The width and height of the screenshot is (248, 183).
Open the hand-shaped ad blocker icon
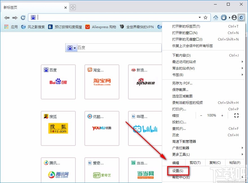coord(224,17)
